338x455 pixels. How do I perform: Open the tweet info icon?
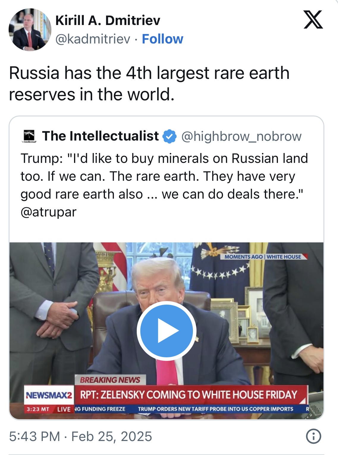coord(313,437)
